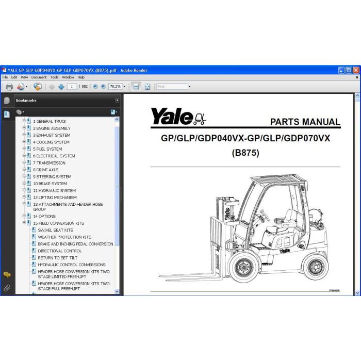This screenshot has height=361, width=361.
Task: Select the 6 ELECTRICAL SYSTEM bookmark
Action: click(54, 156)
